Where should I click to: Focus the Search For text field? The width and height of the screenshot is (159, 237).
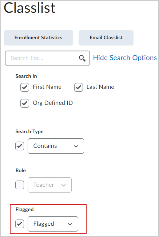[47, 58]
